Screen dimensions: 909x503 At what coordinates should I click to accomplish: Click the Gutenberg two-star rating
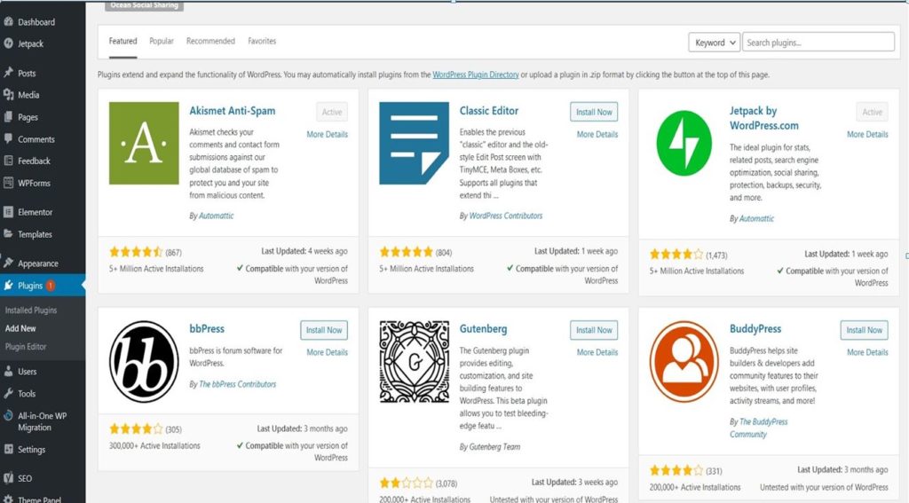click(406, 483)
